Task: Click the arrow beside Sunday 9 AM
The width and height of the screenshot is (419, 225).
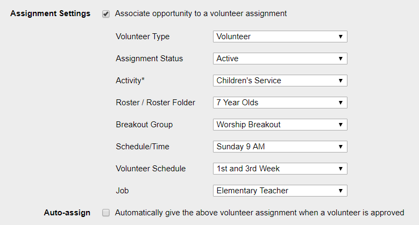Action: 340,147
